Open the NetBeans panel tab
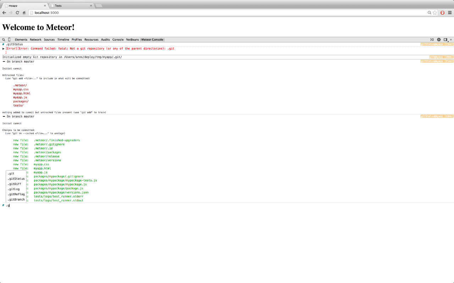 tap(133, 40)
